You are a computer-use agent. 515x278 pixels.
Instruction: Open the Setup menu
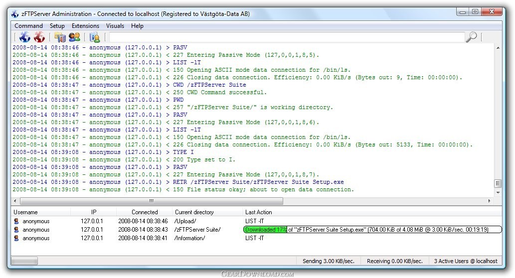coord(57,25)
